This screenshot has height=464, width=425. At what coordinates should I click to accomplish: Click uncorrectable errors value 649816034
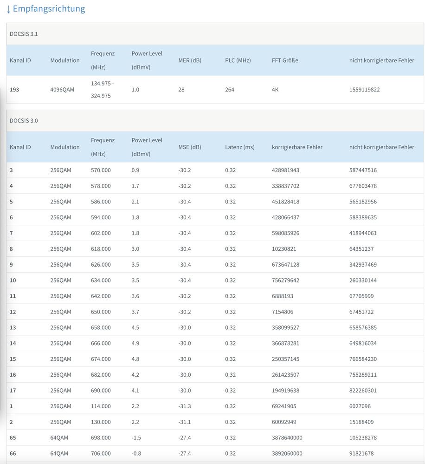point(363,343)
